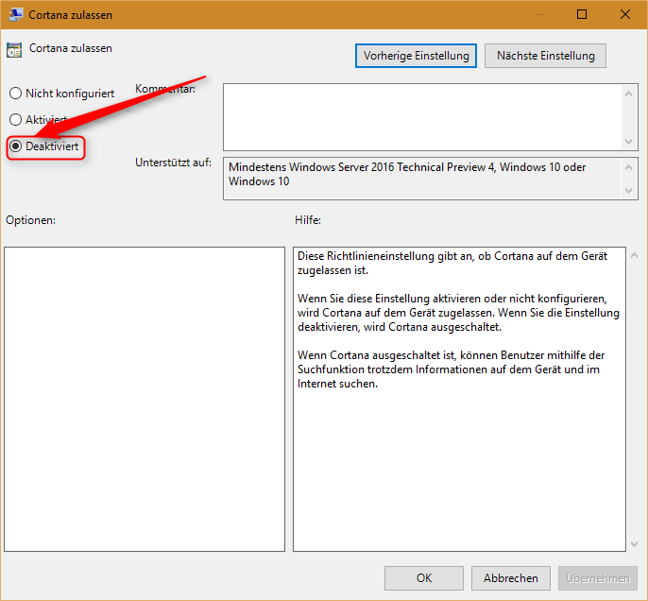Click the help paragraph 'Wenn Cortana ausgeschaltet ist'

tap(451, 369)
